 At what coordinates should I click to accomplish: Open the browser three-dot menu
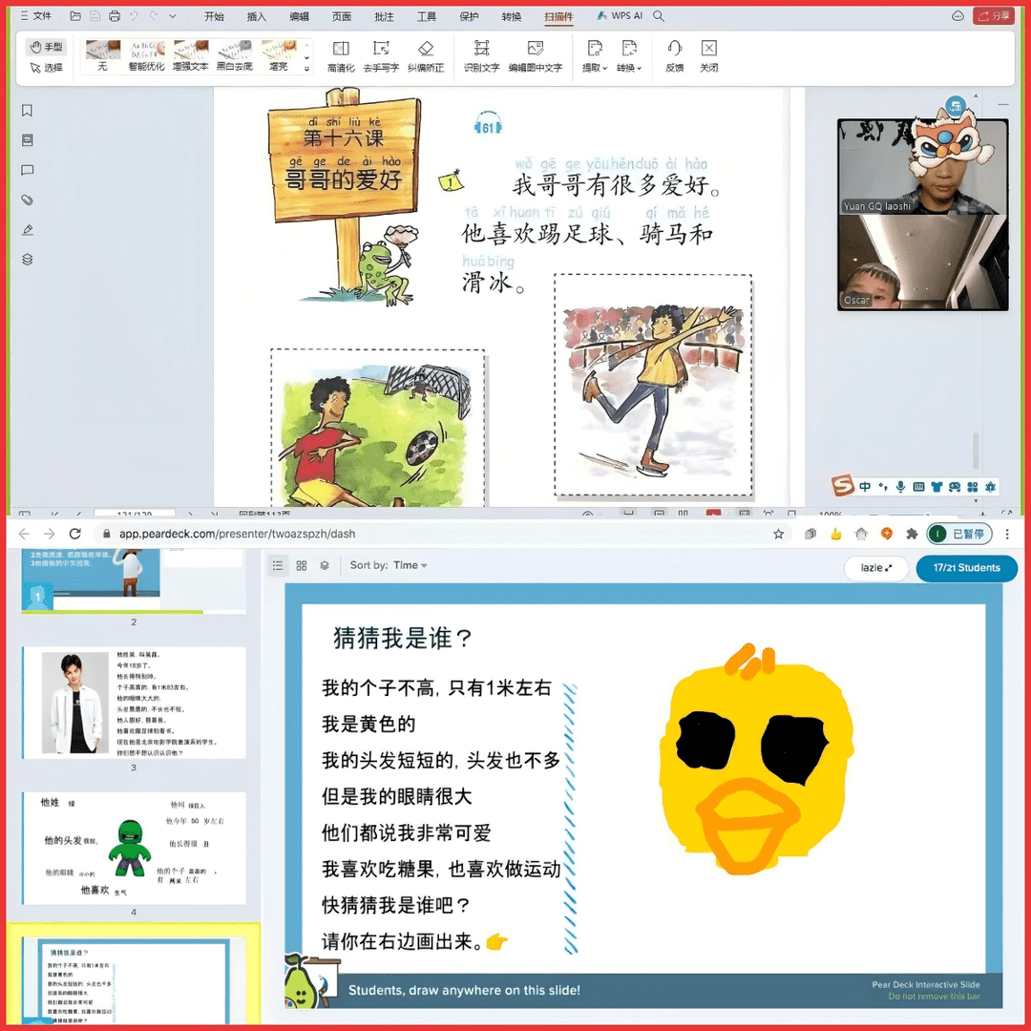click(x=1007, y=534)
